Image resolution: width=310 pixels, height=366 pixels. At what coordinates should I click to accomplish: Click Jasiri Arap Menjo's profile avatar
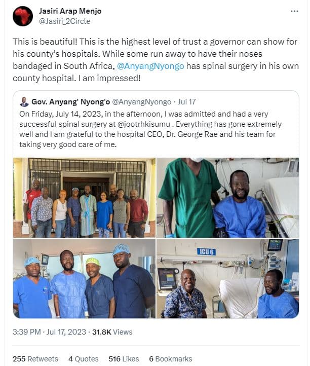pos(22,16)
